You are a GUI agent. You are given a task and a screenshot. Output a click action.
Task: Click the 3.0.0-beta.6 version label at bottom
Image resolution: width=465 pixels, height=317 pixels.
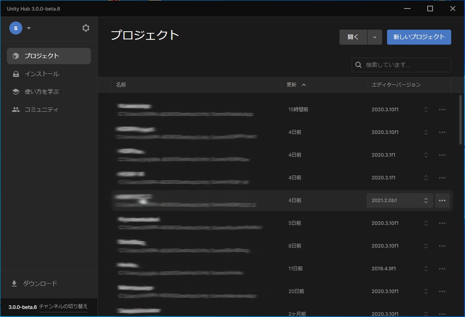tap(22, 307)
